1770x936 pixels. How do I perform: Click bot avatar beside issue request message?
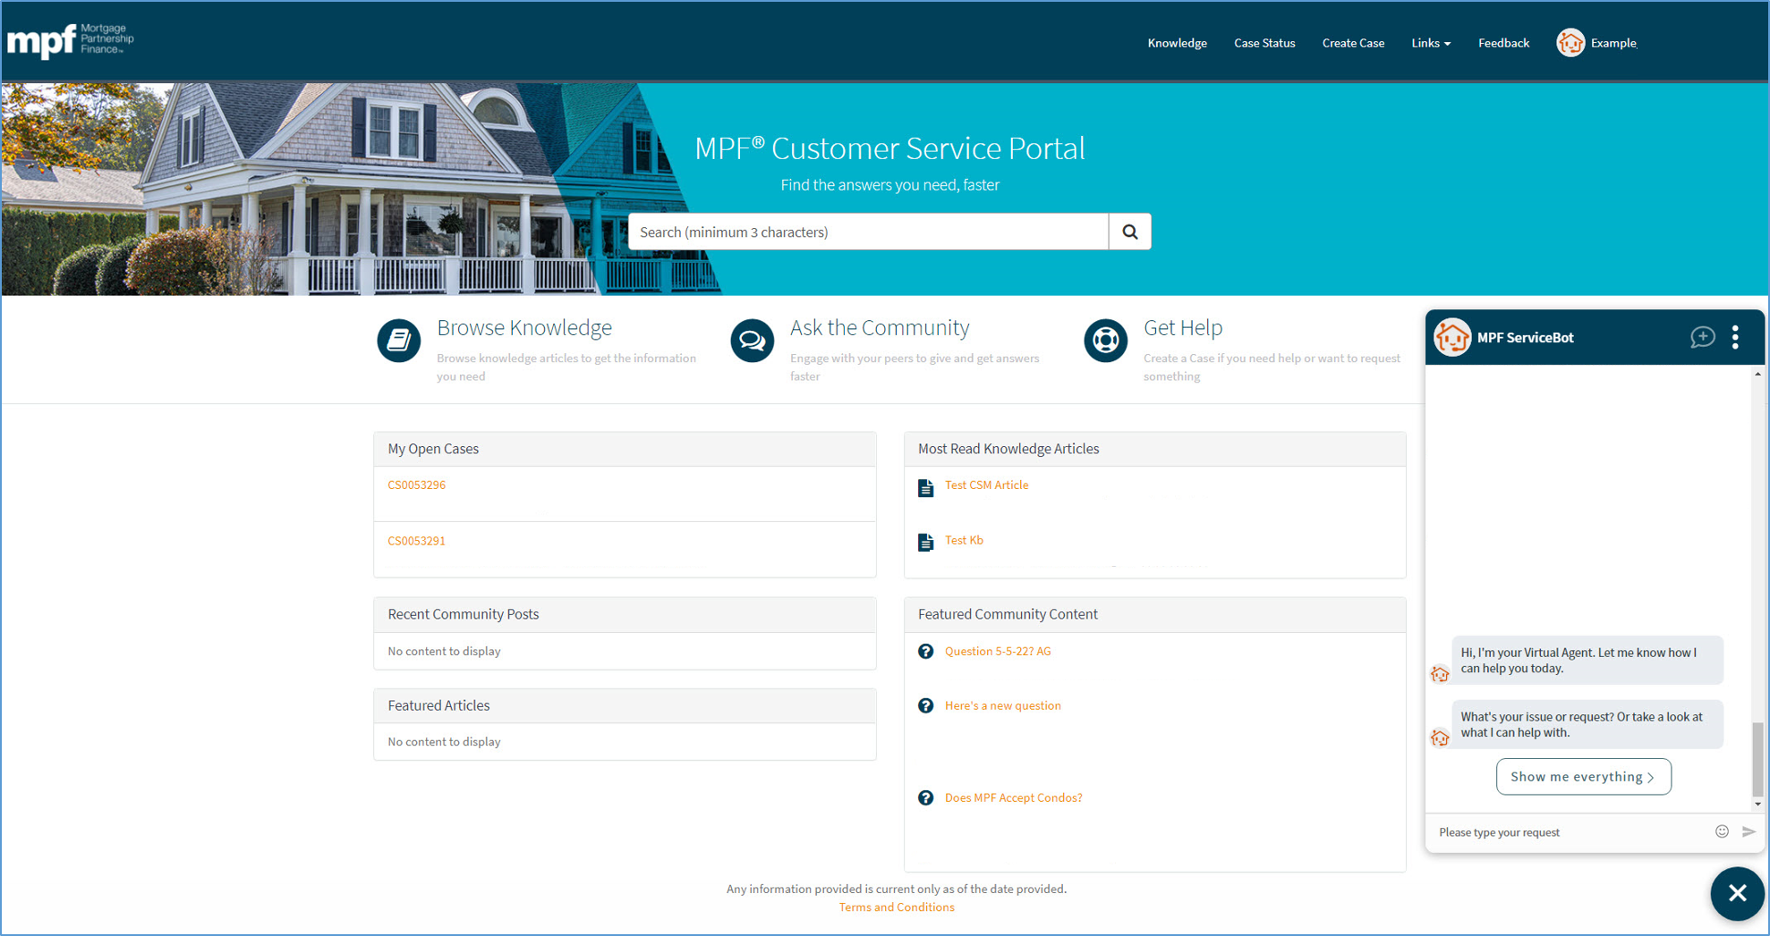[x=1440, y=738]
